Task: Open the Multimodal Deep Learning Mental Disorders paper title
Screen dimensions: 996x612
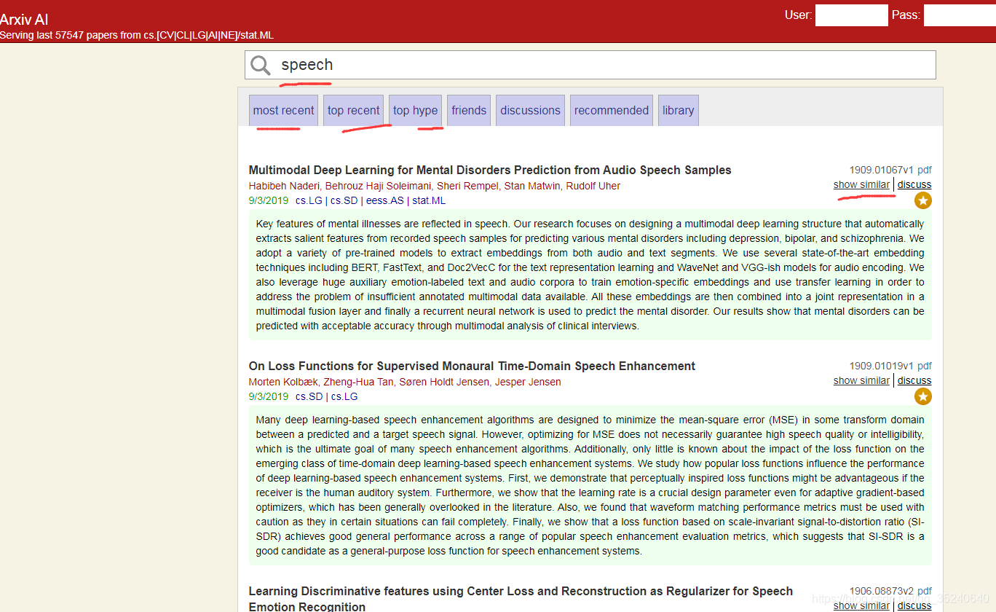Action: click(x=490, y=170)
